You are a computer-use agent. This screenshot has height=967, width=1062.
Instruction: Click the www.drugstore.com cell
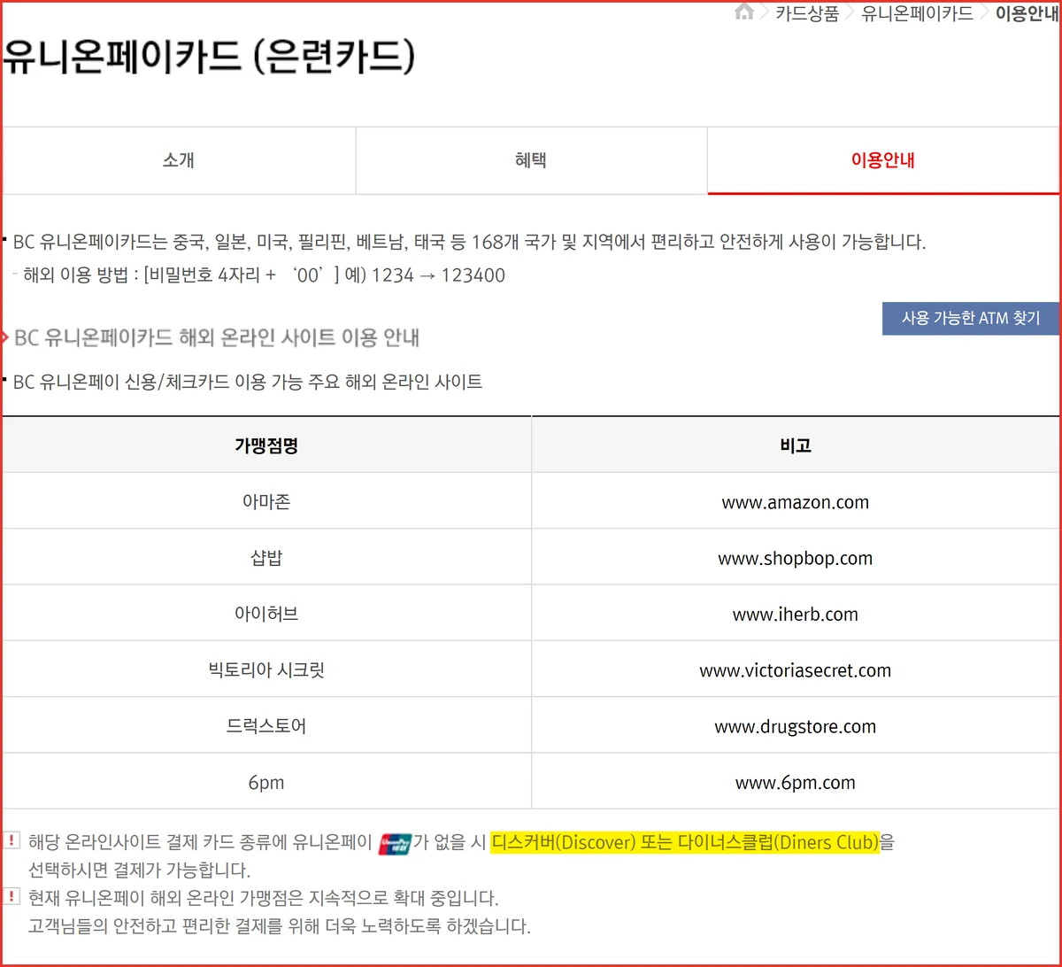796,726
